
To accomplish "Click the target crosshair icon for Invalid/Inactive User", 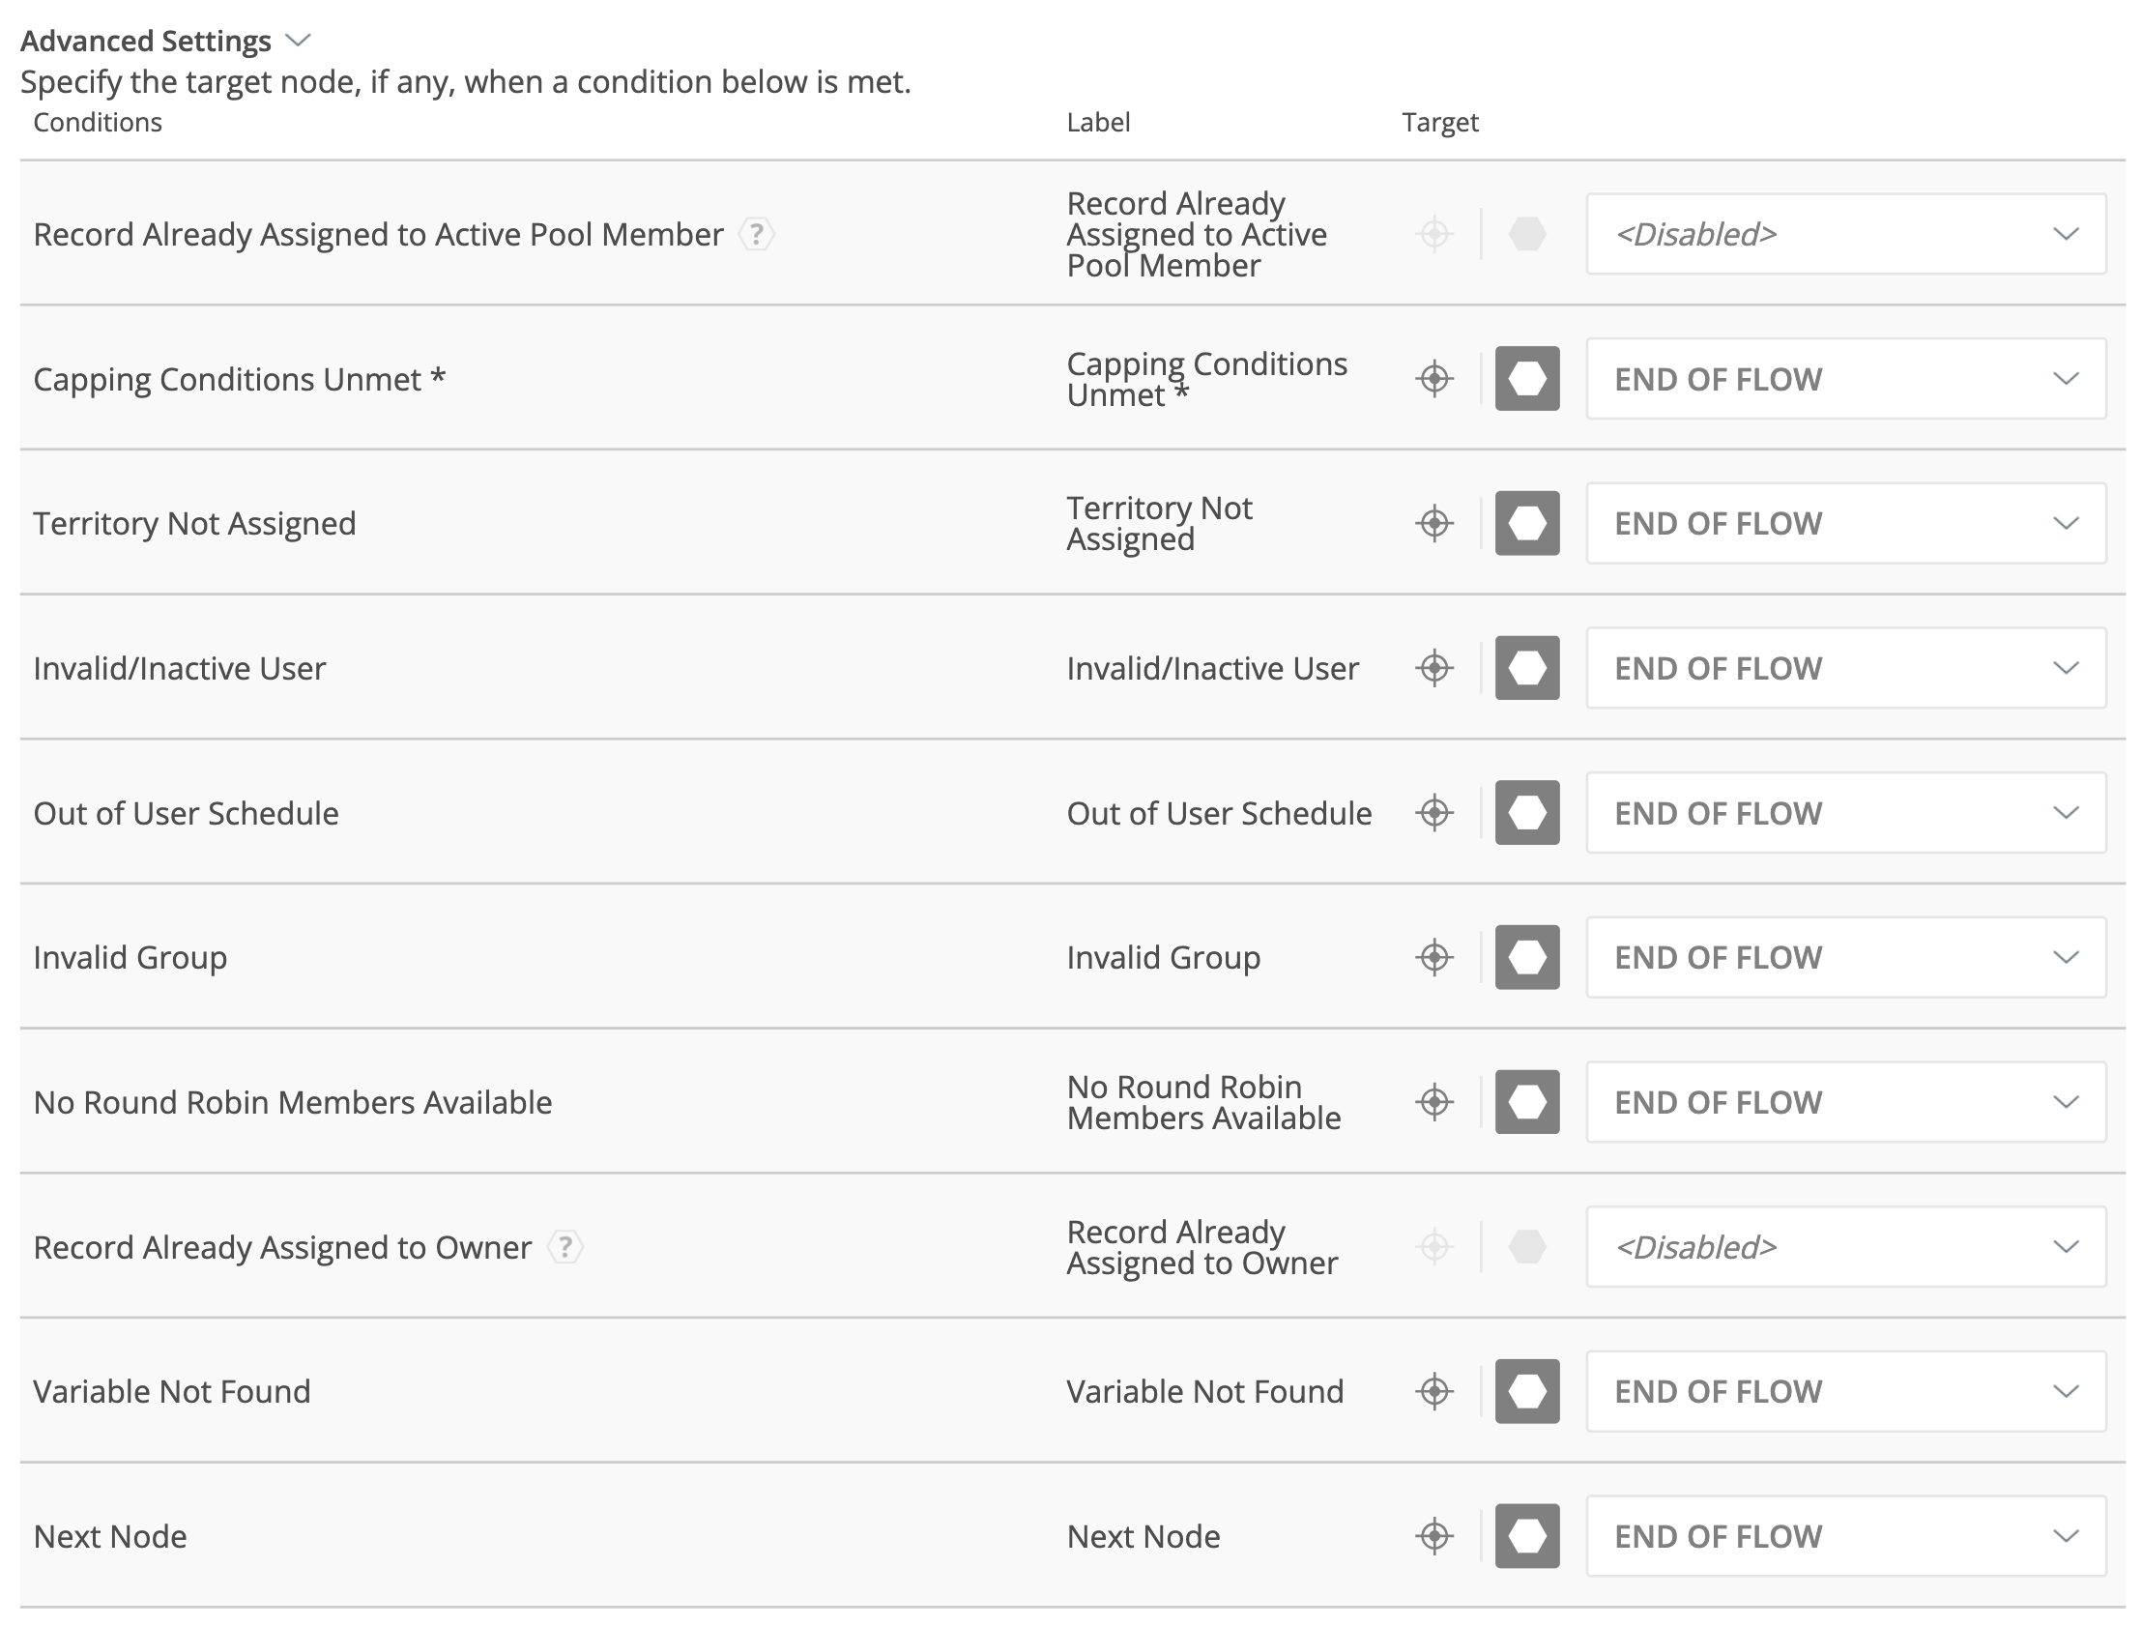I will 1434,667.
